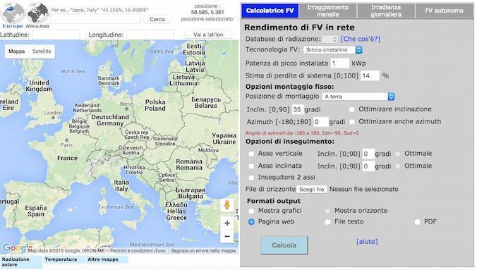Viewport: 477px width, 270px height.
Task: Select Temperatura map tab
Action: [x=64, y=259]
